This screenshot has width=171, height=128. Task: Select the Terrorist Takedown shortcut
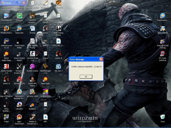tap(32, 16)
